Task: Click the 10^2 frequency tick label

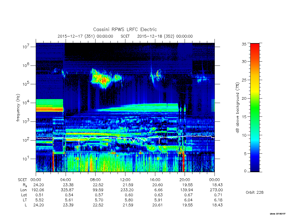Action: coord(27,140)
